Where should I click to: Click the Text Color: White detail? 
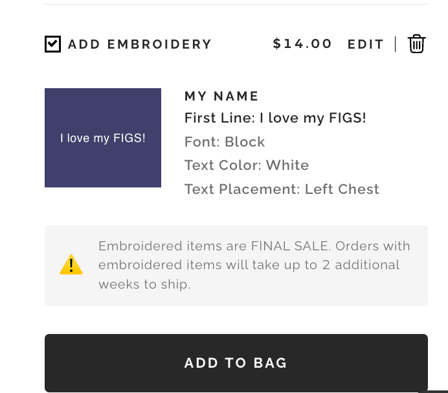pyautogui.click(x=247, y=165)
